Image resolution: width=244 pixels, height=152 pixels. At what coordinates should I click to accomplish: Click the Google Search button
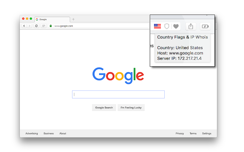[x=104, y=108]
